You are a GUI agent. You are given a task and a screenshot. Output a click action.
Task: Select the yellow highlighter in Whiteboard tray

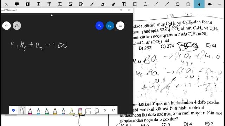72,111
